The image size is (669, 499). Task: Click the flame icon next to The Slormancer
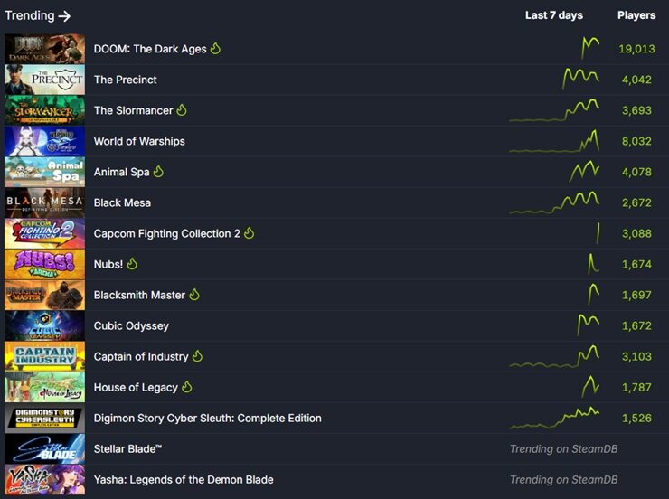click(182, 109)
